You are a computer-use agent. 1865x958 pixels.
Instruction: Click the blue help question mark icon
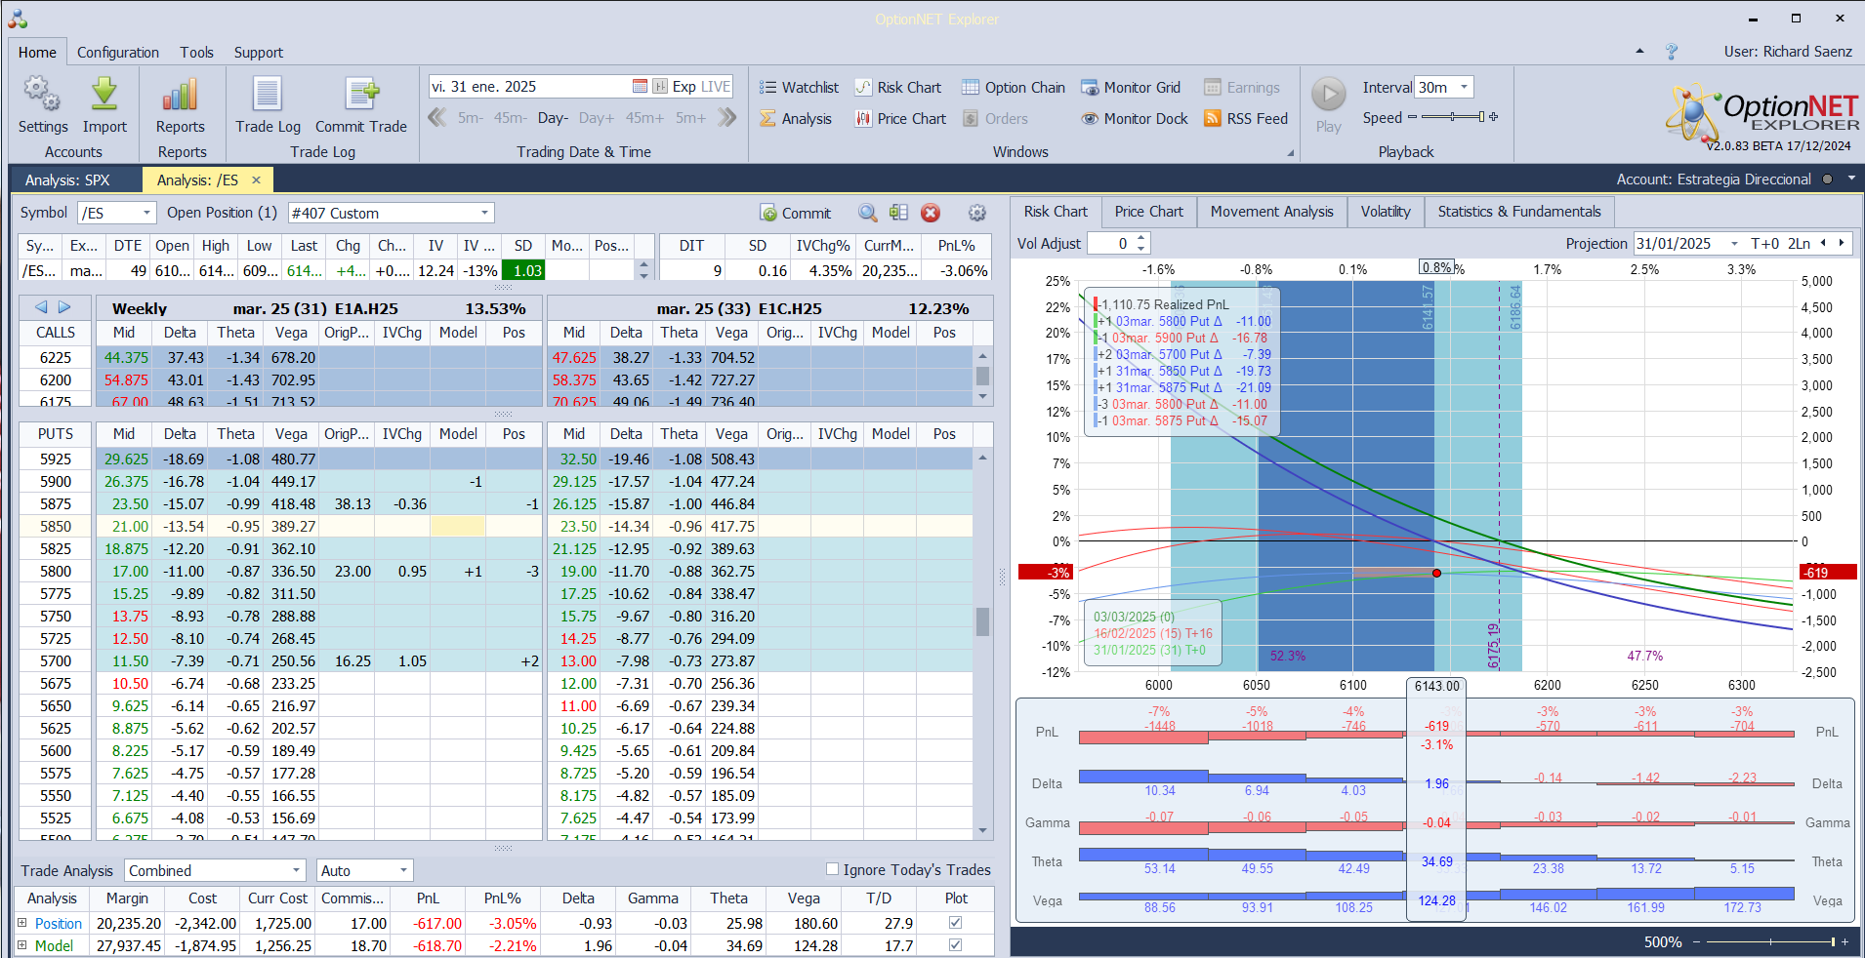[1672, 52]
